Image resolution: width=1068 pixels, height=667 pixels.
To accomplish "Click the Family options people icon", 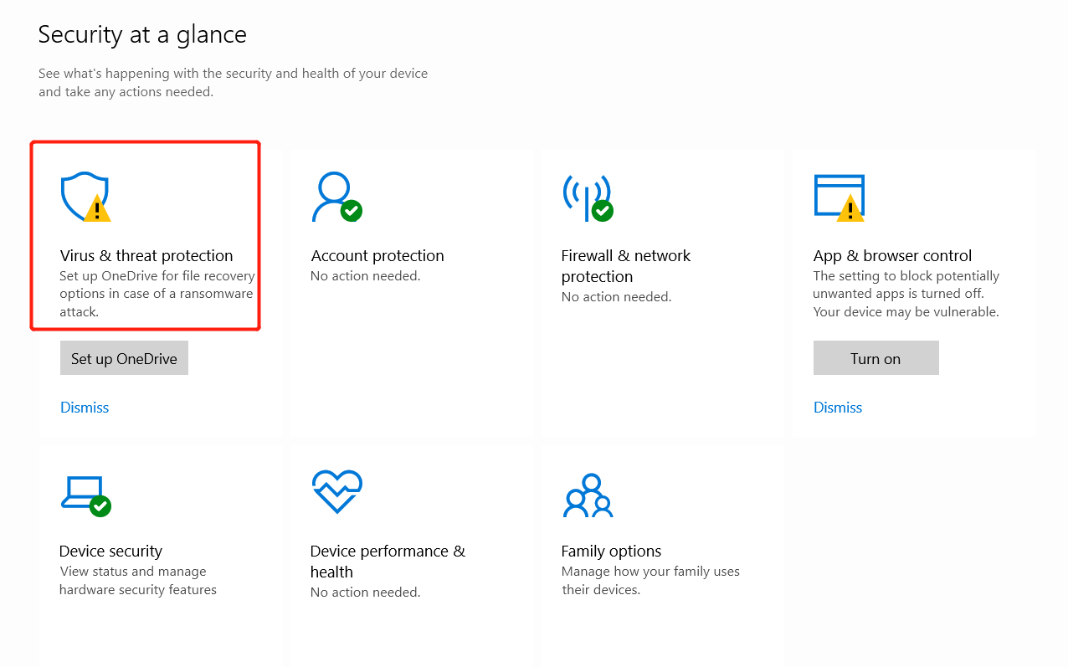I will pos(588,495).
